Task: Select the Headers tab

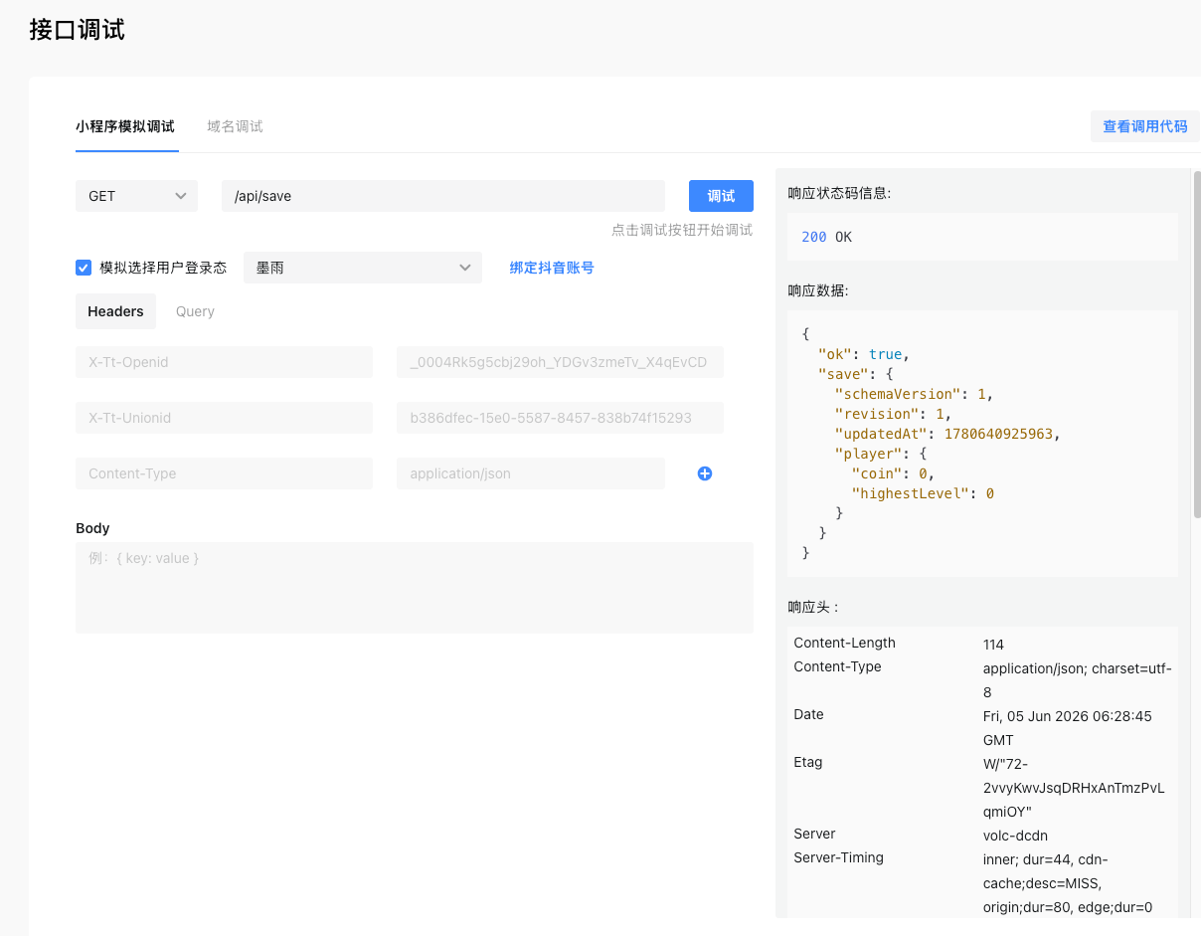Action: (115, 311)
